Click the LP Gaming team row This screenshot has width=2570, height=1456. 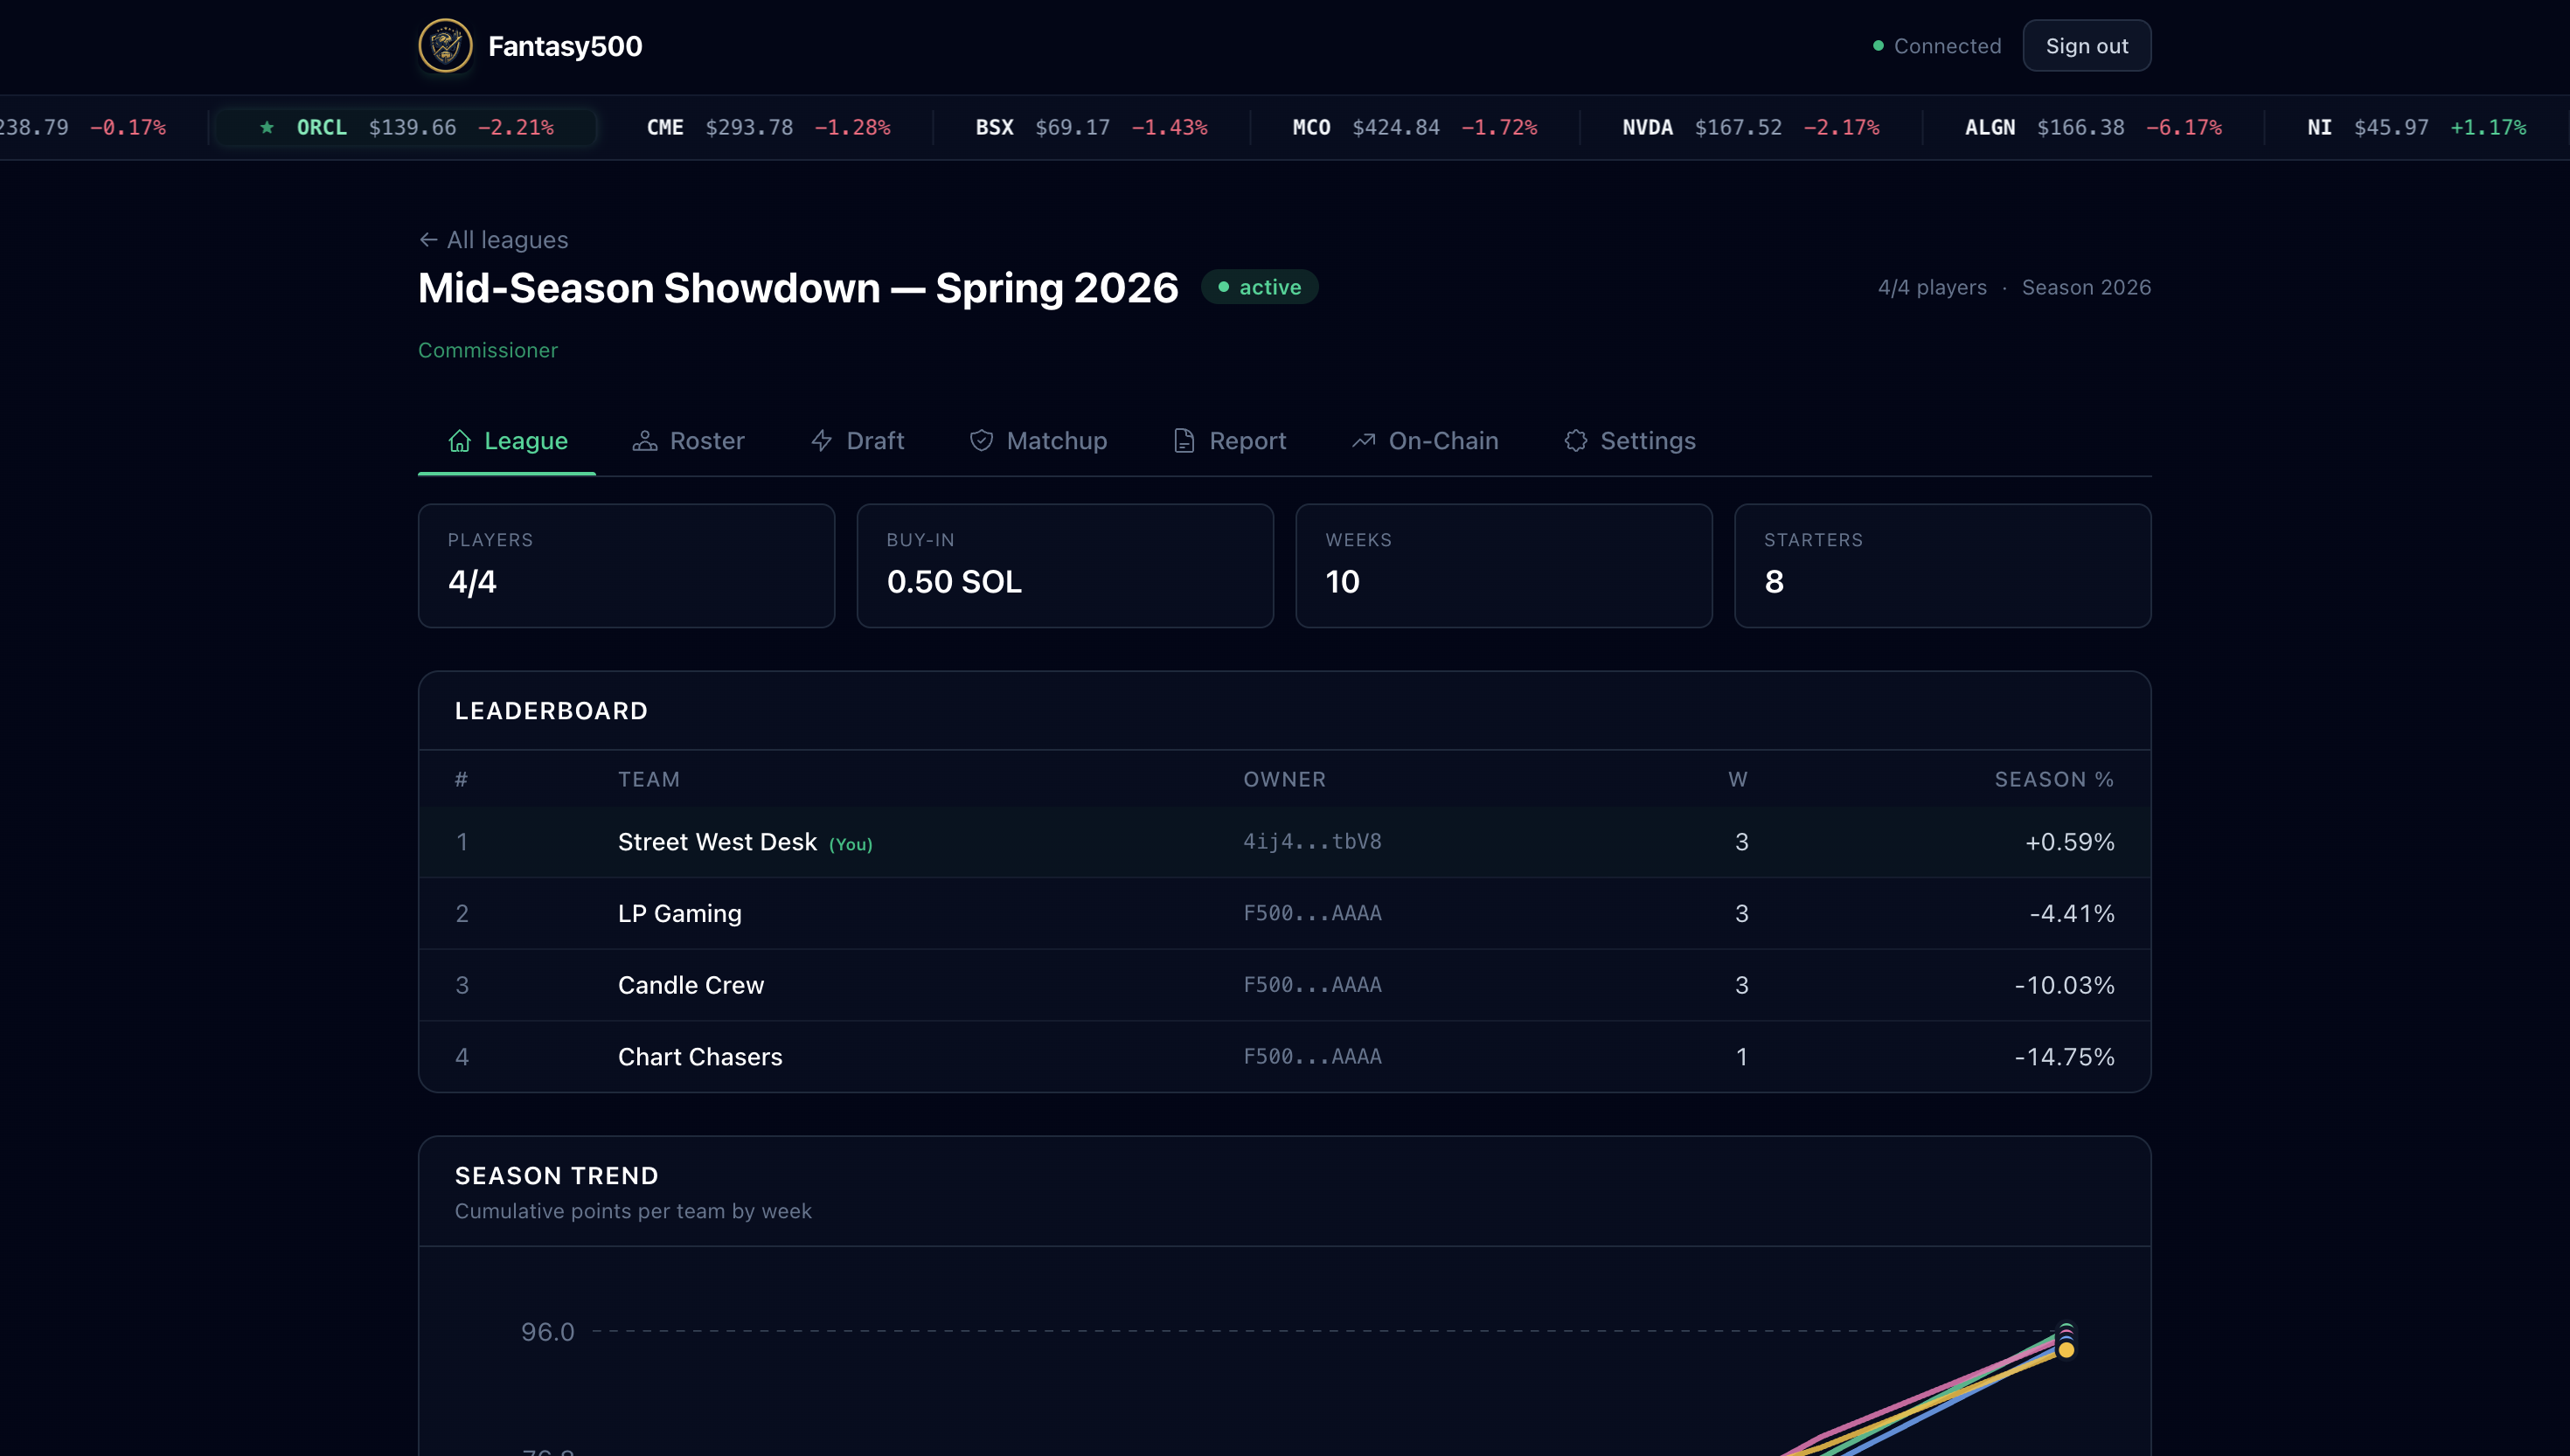(1284, 913)
